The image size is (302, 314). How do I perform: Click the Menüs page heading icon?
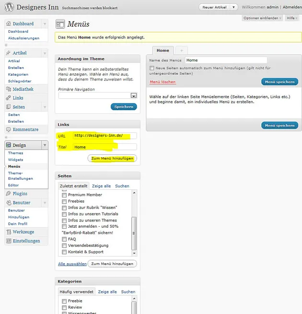pyautogui.click(x=60, y=24)
